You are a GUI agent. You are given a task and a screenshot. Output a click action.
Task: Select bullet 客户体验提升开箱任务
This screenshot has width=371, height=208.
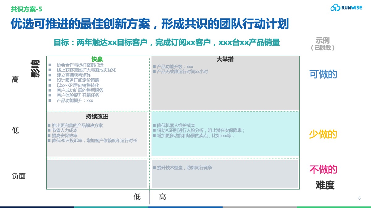[78, 95]
